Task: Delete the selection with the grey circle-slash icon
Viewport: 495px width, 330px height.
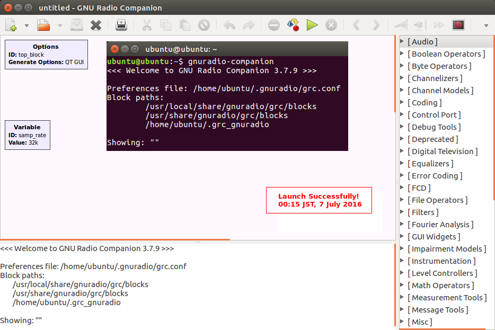Action: coord(204,25)
